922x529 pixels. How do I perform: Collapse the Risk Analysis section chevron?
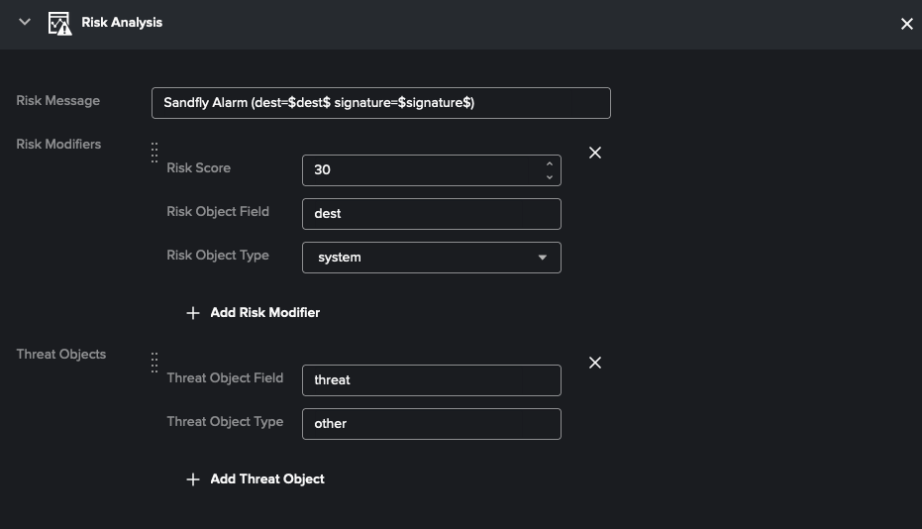(25, 22)
